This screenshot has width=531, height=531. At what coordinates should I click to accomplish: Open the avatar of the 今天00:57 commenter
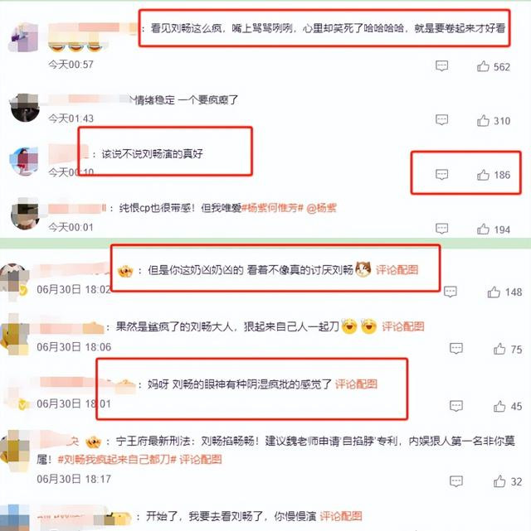(x=23, y=37)
